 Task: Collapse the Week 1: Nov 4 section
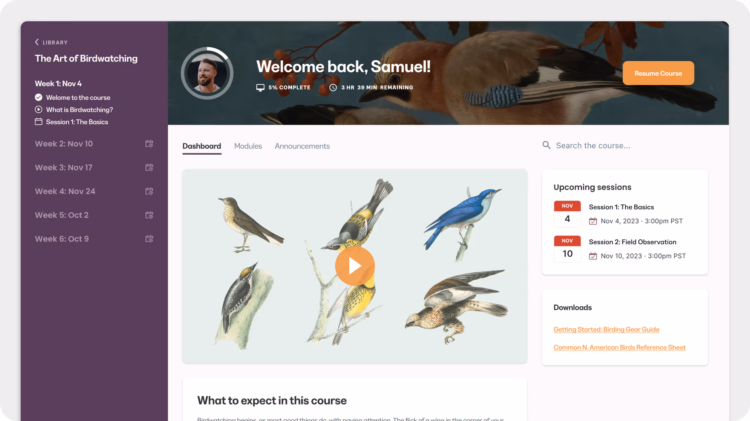coord(58,84)
